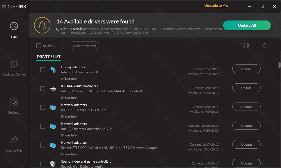
Task: Check the SATA AHCI Controller driver box
Action: [43, 88]
